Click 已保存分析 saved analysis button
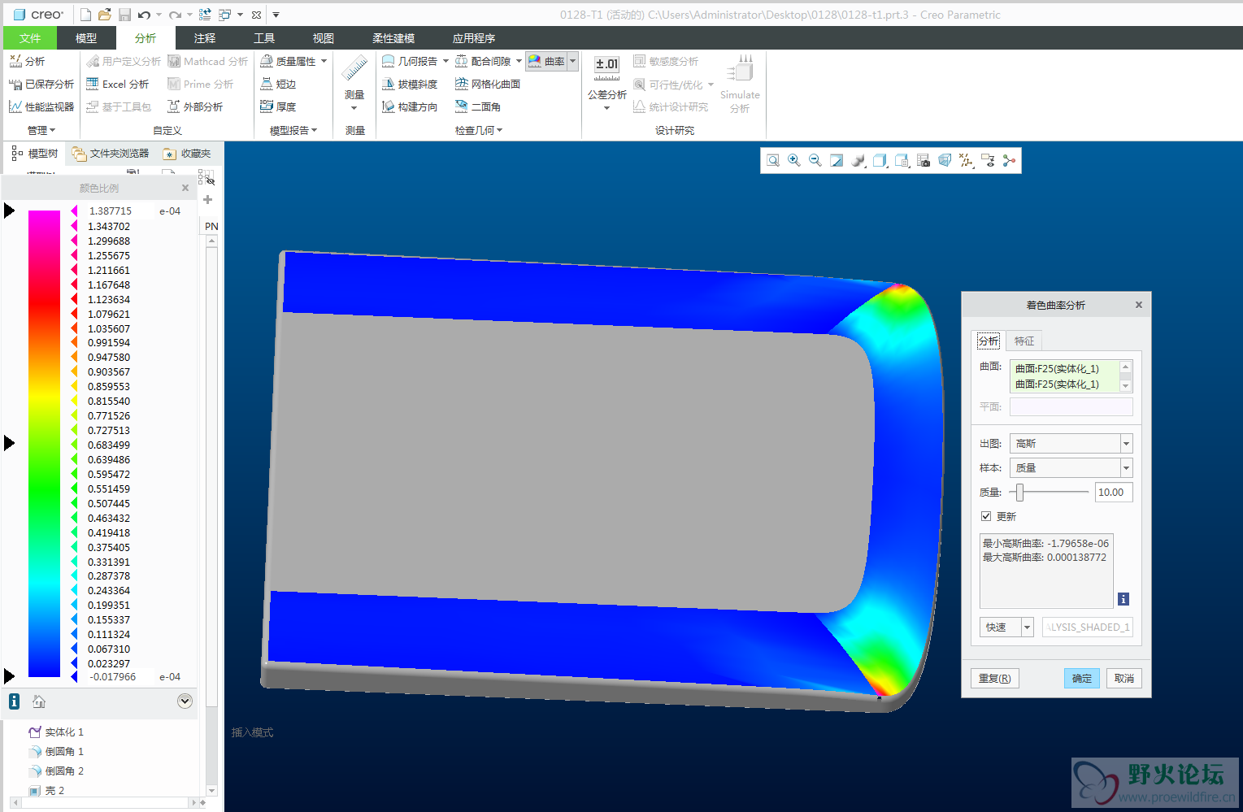The height and width of the screenshot is (812, 1243). click(x=41, y=84)
